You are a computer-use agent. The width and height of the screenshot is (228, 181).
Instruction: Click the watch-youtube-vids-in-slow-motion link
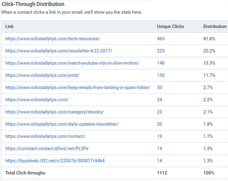tap(72, 63)
